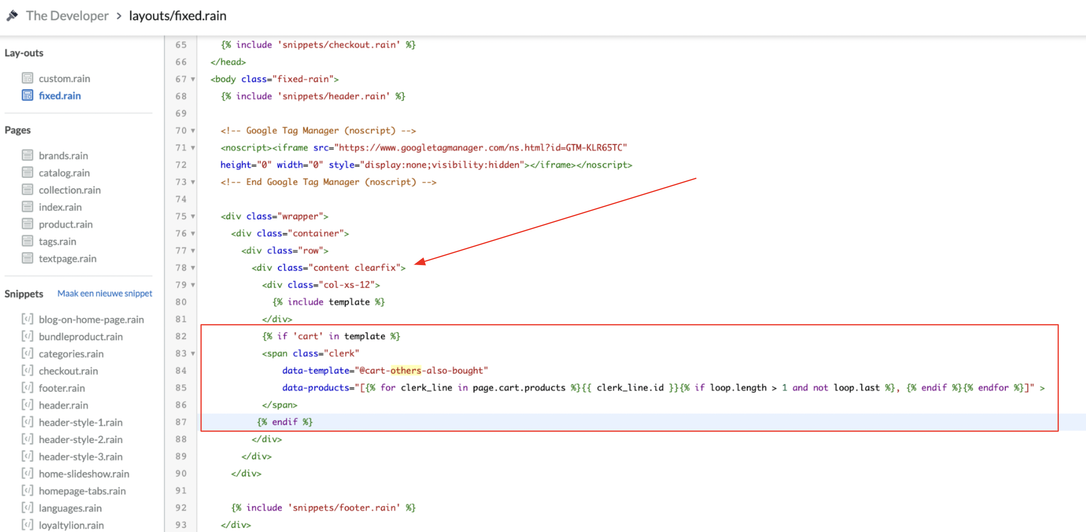The height and width of the screenshot is (532, 1086).
Task: Click the languages.rain snippet code icon
Action: (28, 507)
